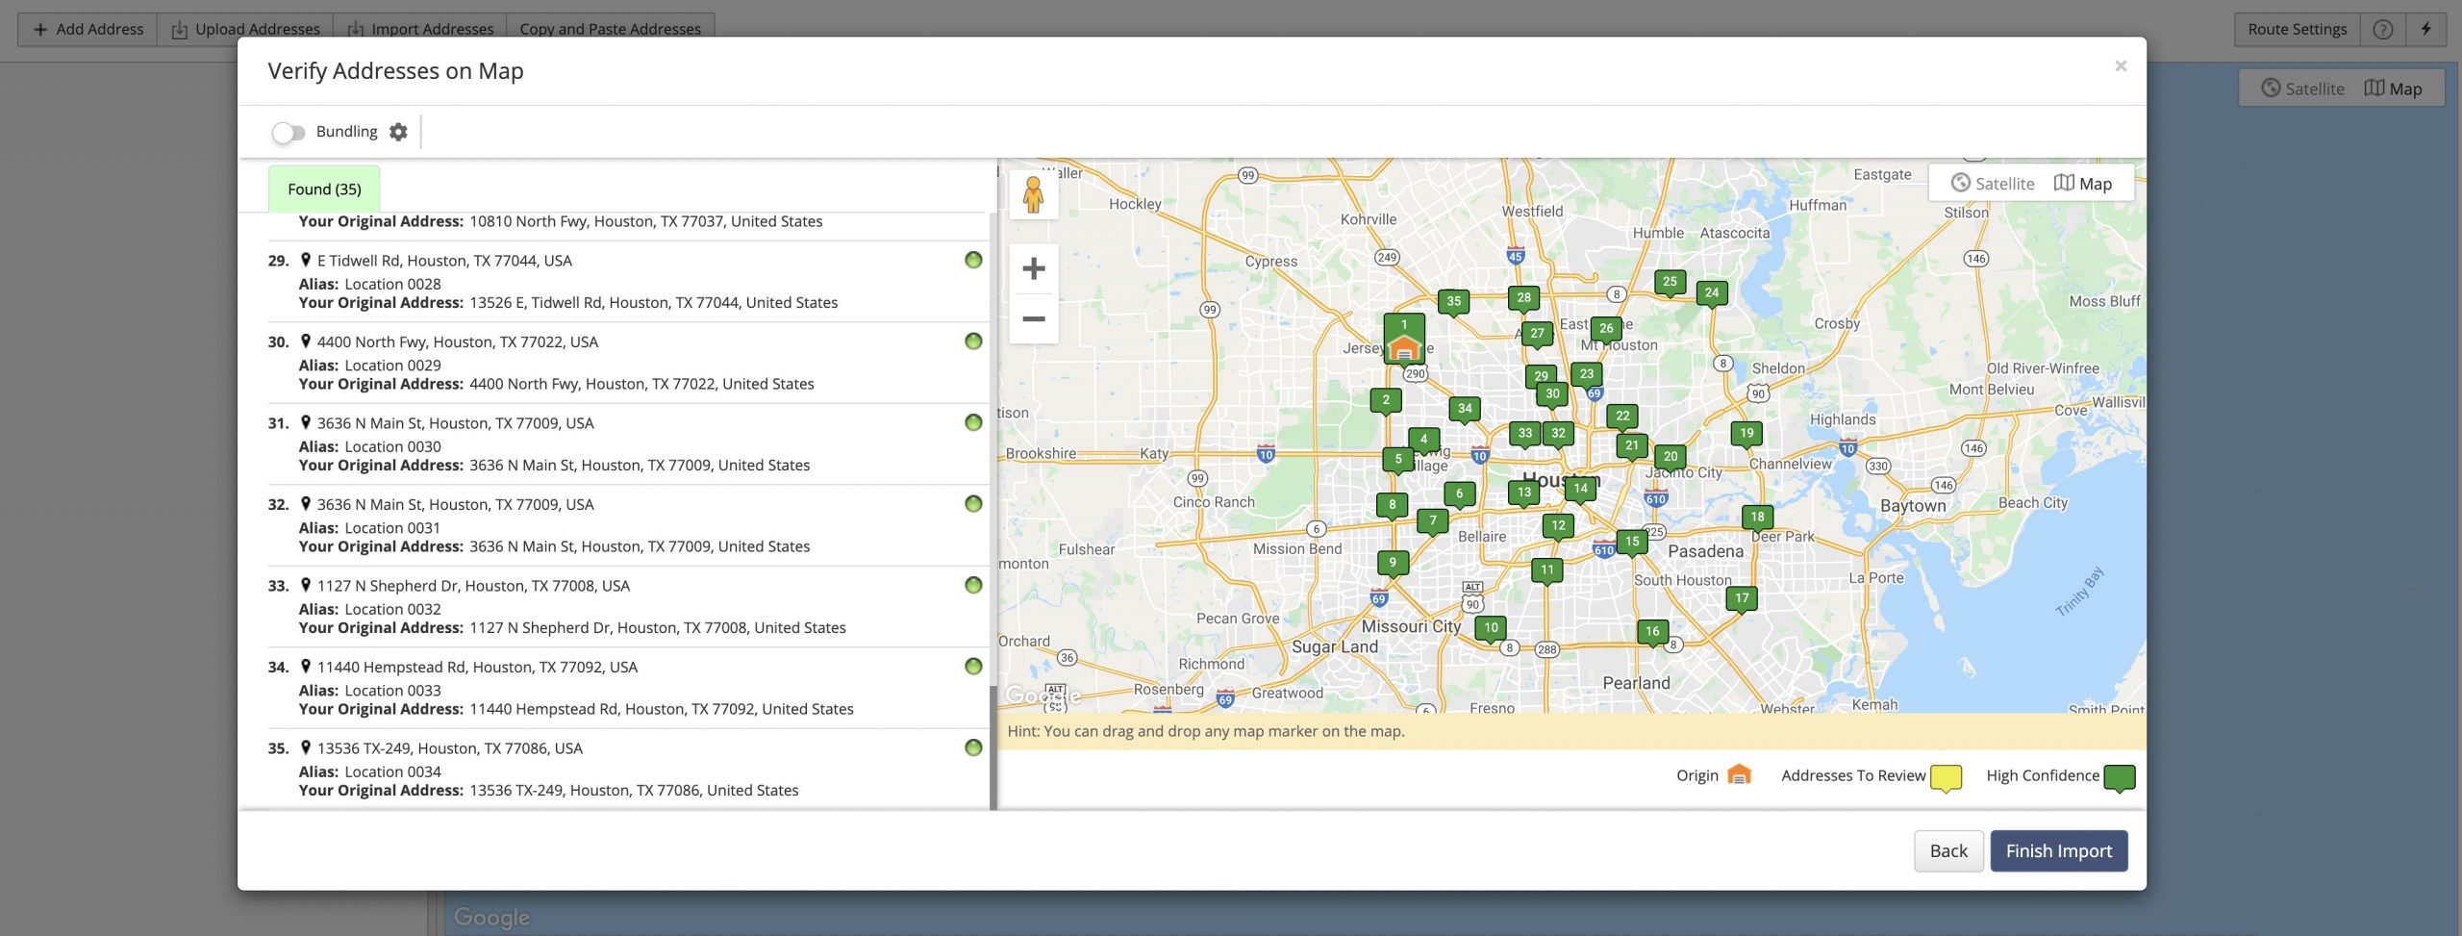Click Add Address in background toolbar
This screenshot has height=936, width=2462.
tap(88, 29)
